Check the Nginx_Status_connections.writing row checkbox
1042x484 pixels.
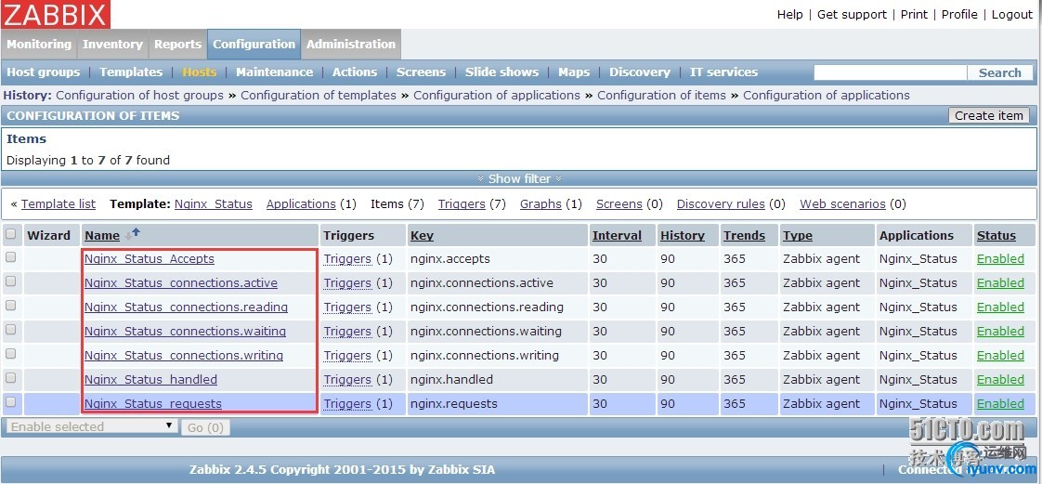tap(10, 354)
